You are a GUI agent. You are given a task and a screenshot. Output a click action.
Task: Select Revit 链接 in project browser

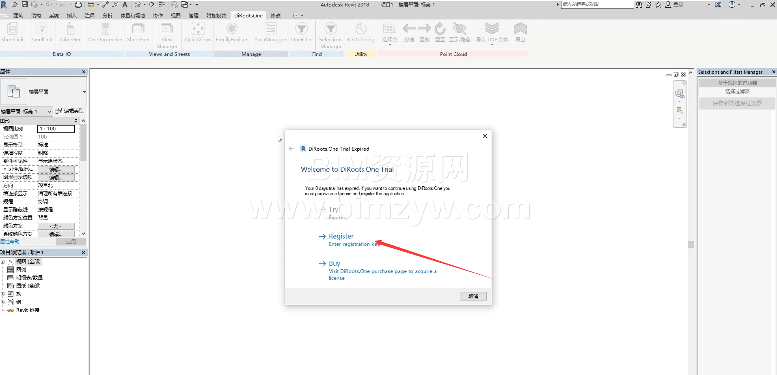point(28,310)
